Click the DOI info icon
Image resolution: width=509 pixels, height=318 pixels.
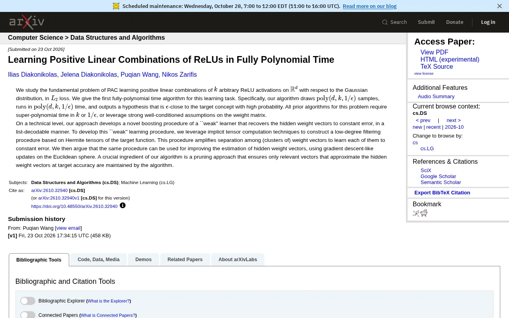122,206
